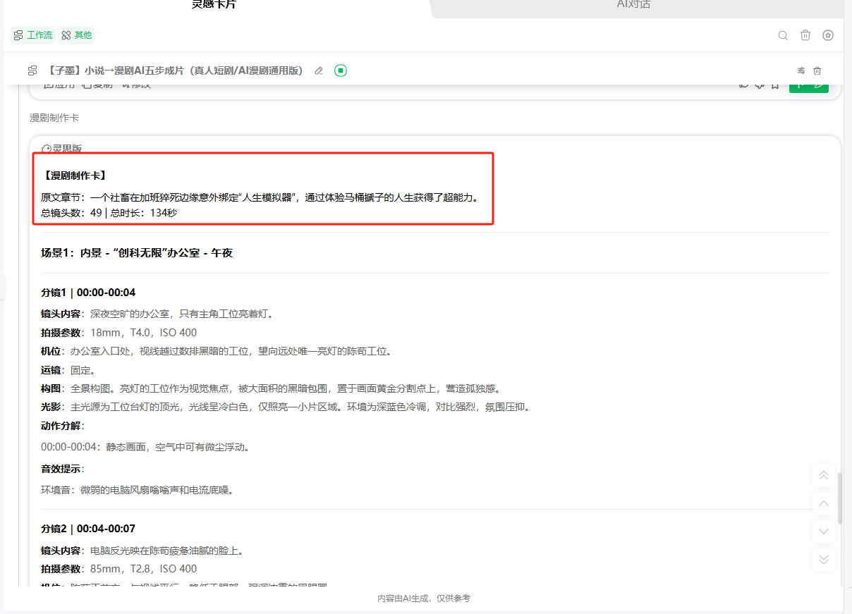
Task: Click the 85mm，T2.8，ISO 400 parameters line
Action: [x=119, y=569]
